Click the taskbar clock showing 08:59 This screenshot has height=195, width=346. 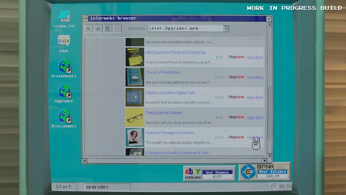tap(281, 187)
